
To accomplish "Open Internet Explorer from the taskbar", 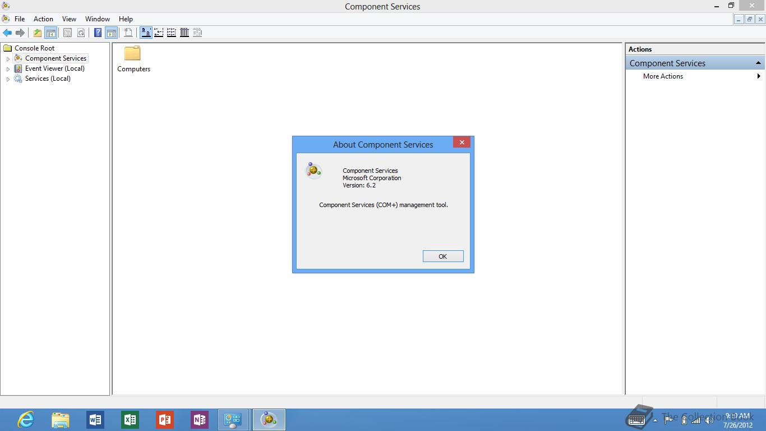I will click(x=26, y=420).
